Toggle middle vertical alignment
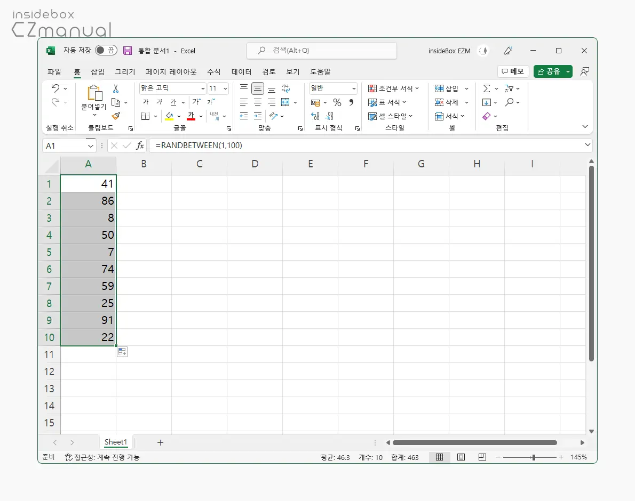This screenshot has width=635, height=501. pos(258,88)
